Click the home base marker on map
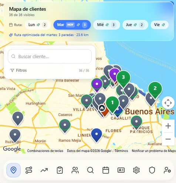176x183 pixels. [x=102, y=108]
